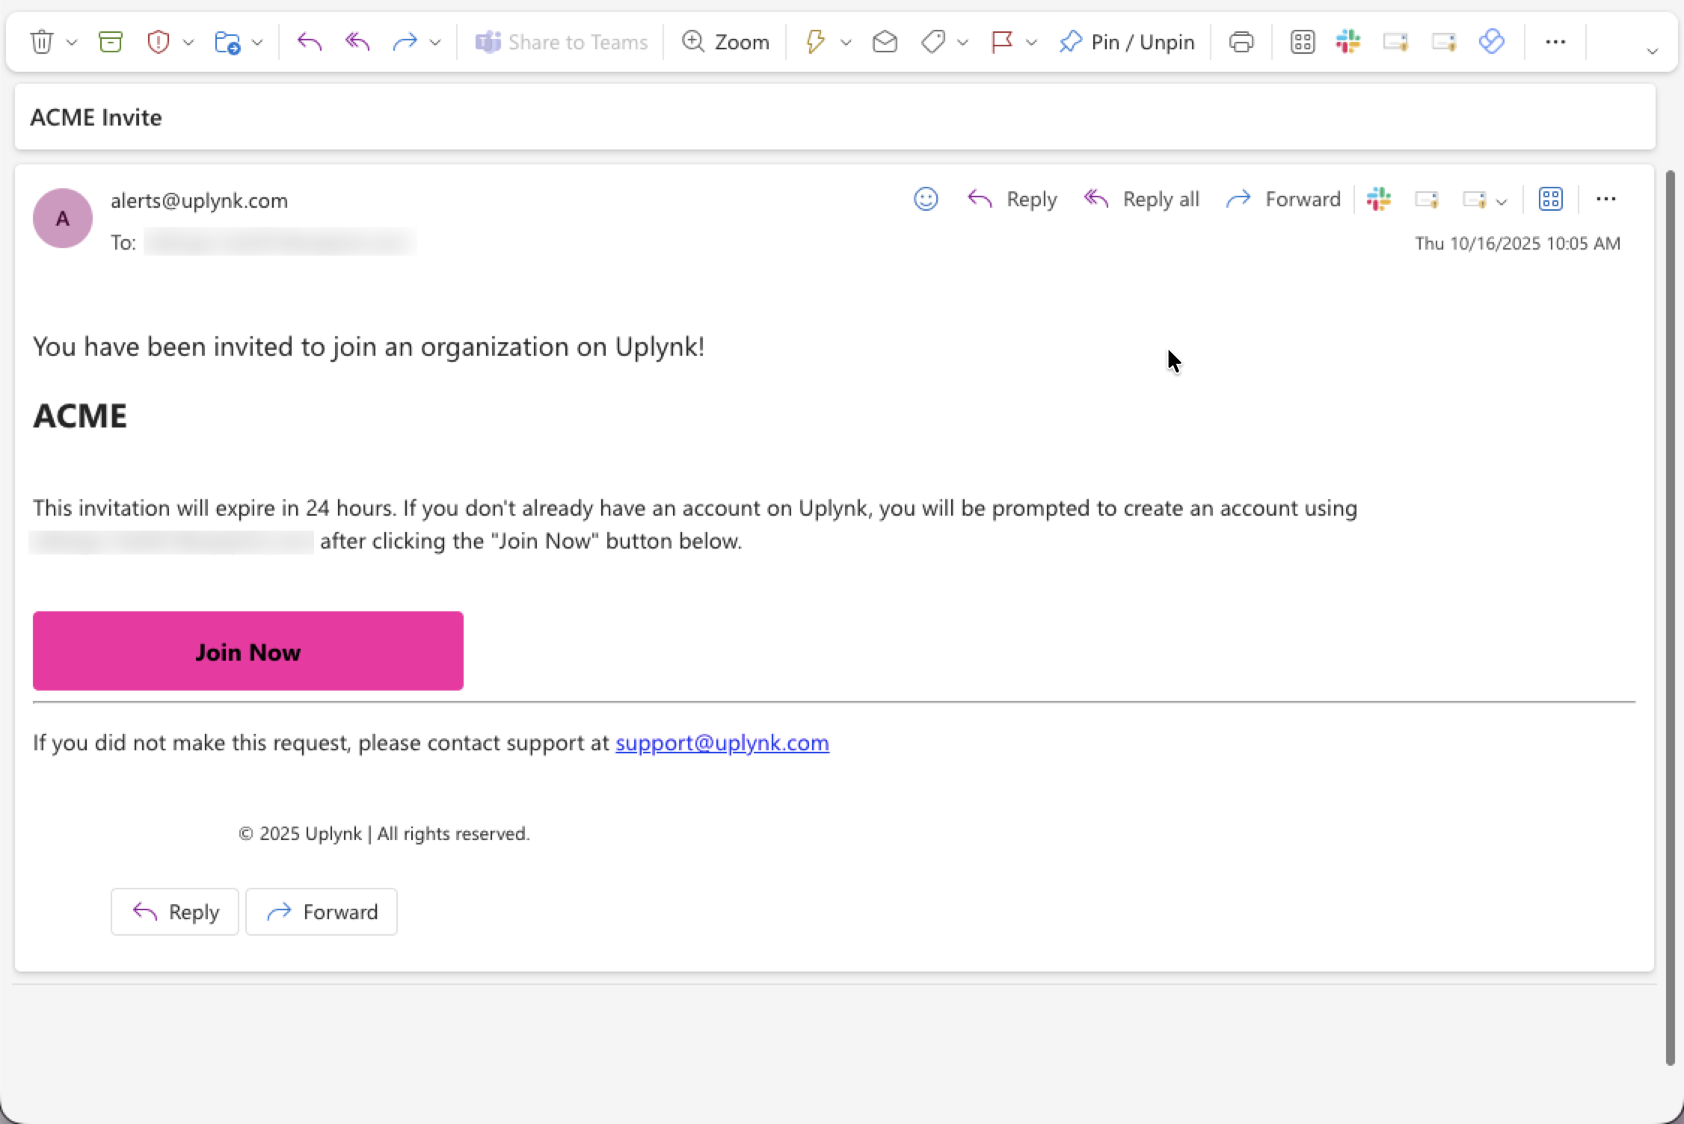Screen dimensions: 1684x1124
Task: Click the vertical scrollbar on right
Action: click(x=1670, y=617)
